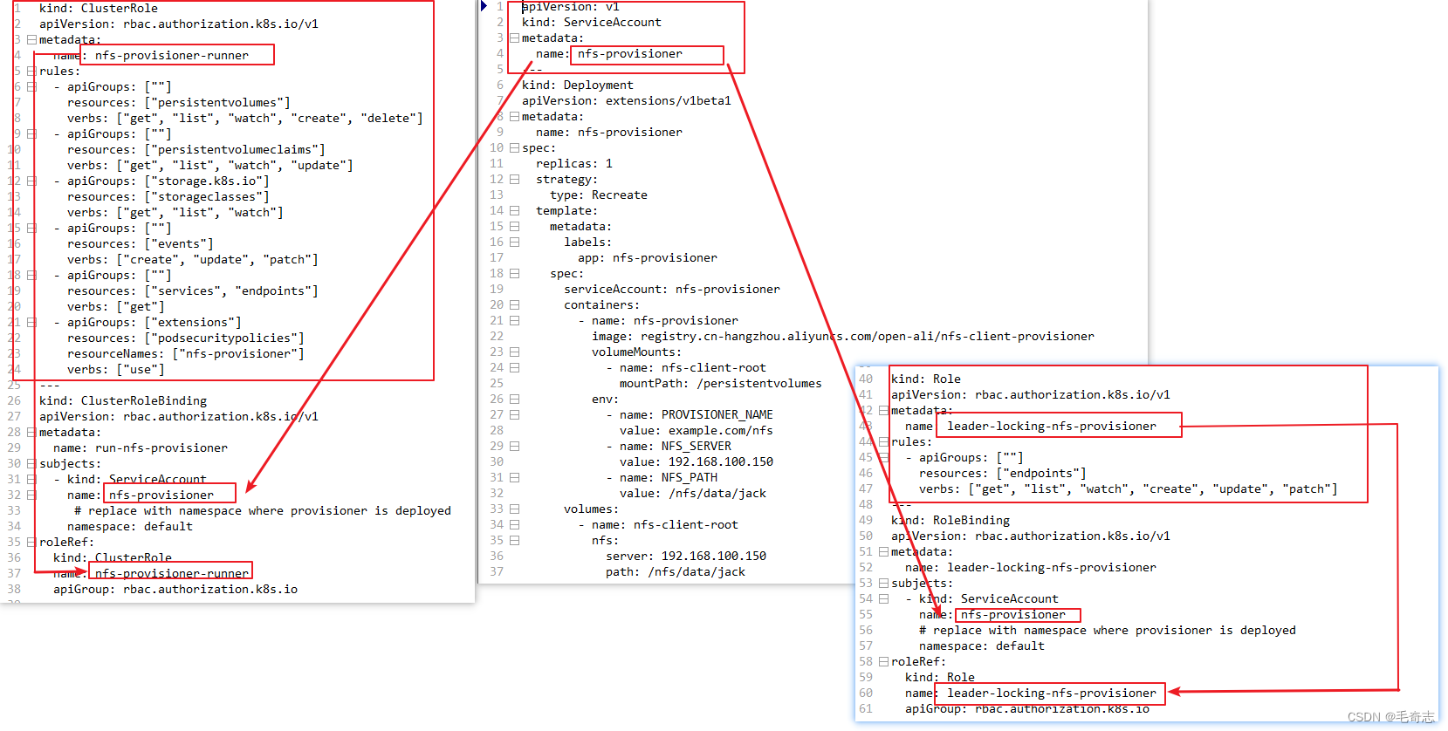1448x731 pixels.
Task: Collapse RoleBinding metadata at line 51
Action: coord(883,551)
